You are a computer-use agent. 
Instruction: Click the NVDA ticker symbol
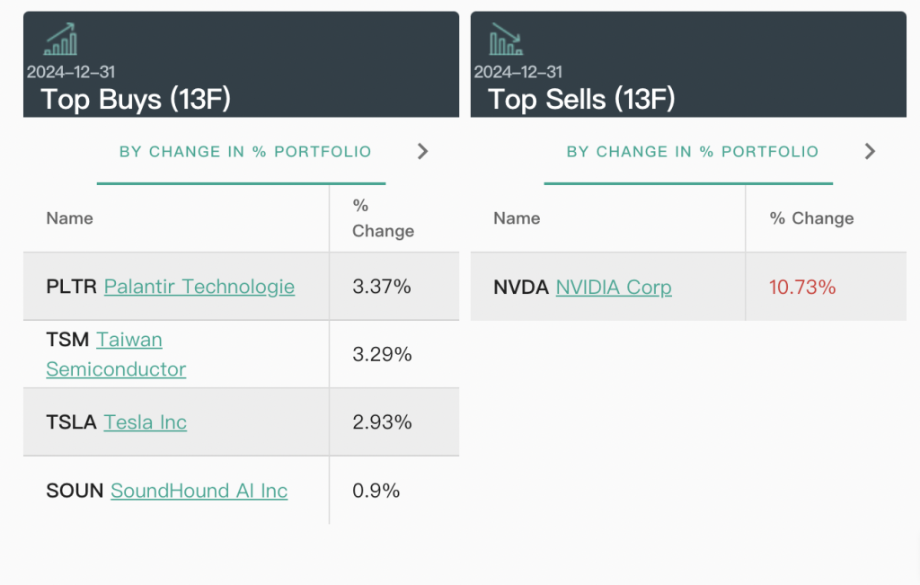(521, 288)
